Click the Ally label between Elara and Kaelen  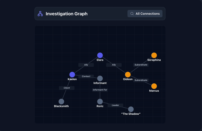[x=86, y=65]
